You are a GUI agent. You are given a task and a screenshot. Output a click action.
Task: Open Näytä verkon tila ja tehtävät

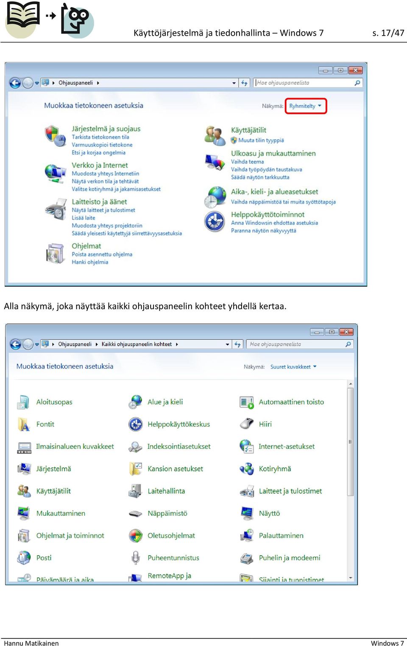coord(105,181)
